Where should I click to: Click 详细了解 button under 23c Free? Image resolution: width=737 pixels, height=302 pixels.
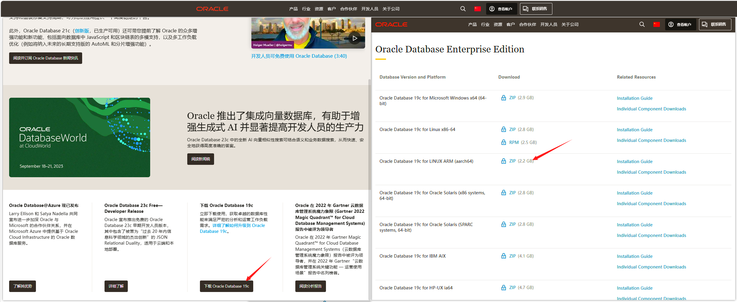(116, 286)
